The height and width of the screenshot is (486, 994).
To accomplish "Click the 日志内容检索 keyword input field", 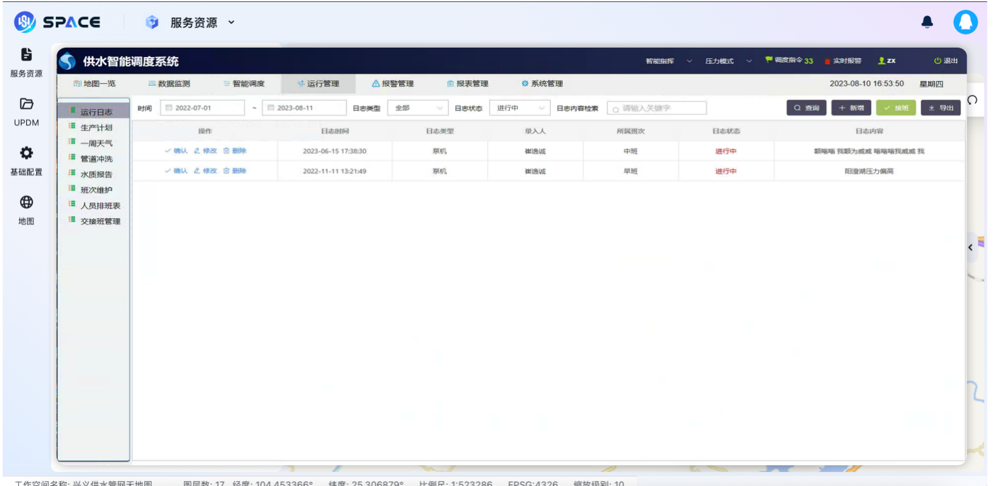I will coord(657,108).
